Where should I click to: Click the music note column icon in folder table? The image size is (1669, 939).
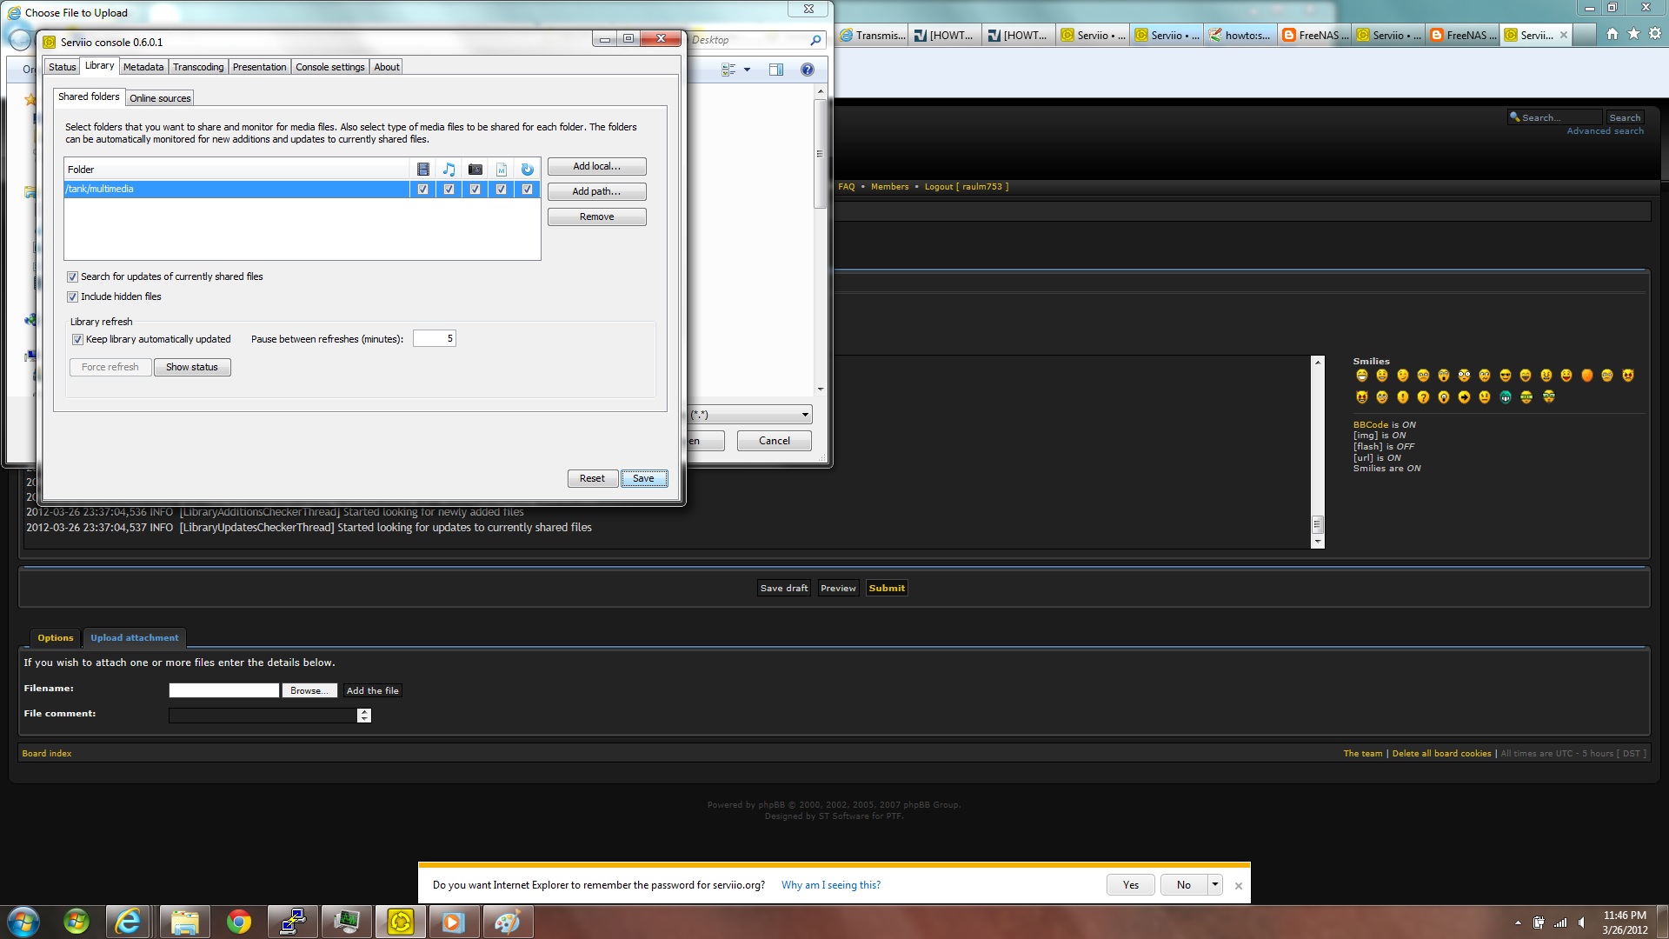tap(449, 170)
